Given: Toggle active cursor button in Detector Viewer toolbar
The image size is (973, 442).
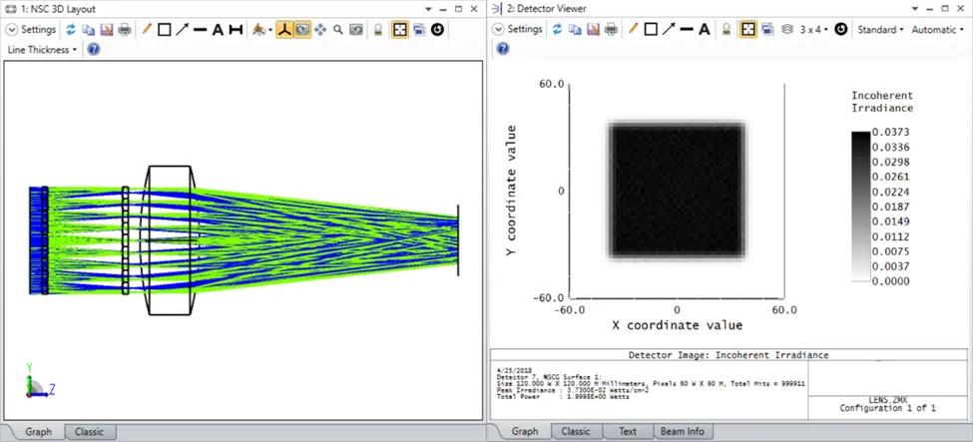Looking at the screenshot, I should (x=747, y=30).
